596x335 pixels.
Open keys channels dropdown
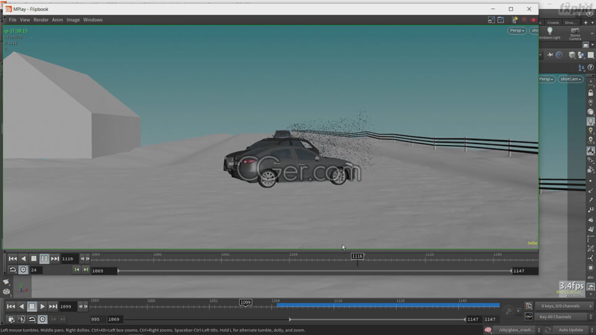(563, 306)
